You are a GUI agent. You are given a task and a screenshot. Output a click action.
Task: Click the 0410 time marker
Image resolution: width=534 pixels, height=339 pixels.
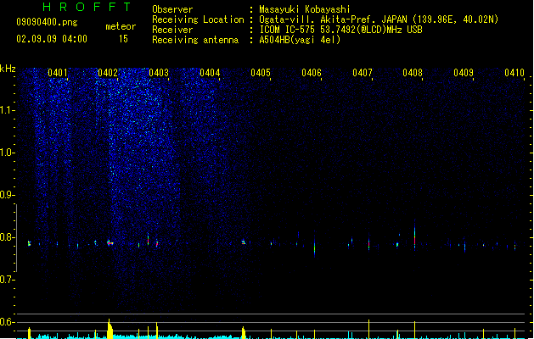514,73
